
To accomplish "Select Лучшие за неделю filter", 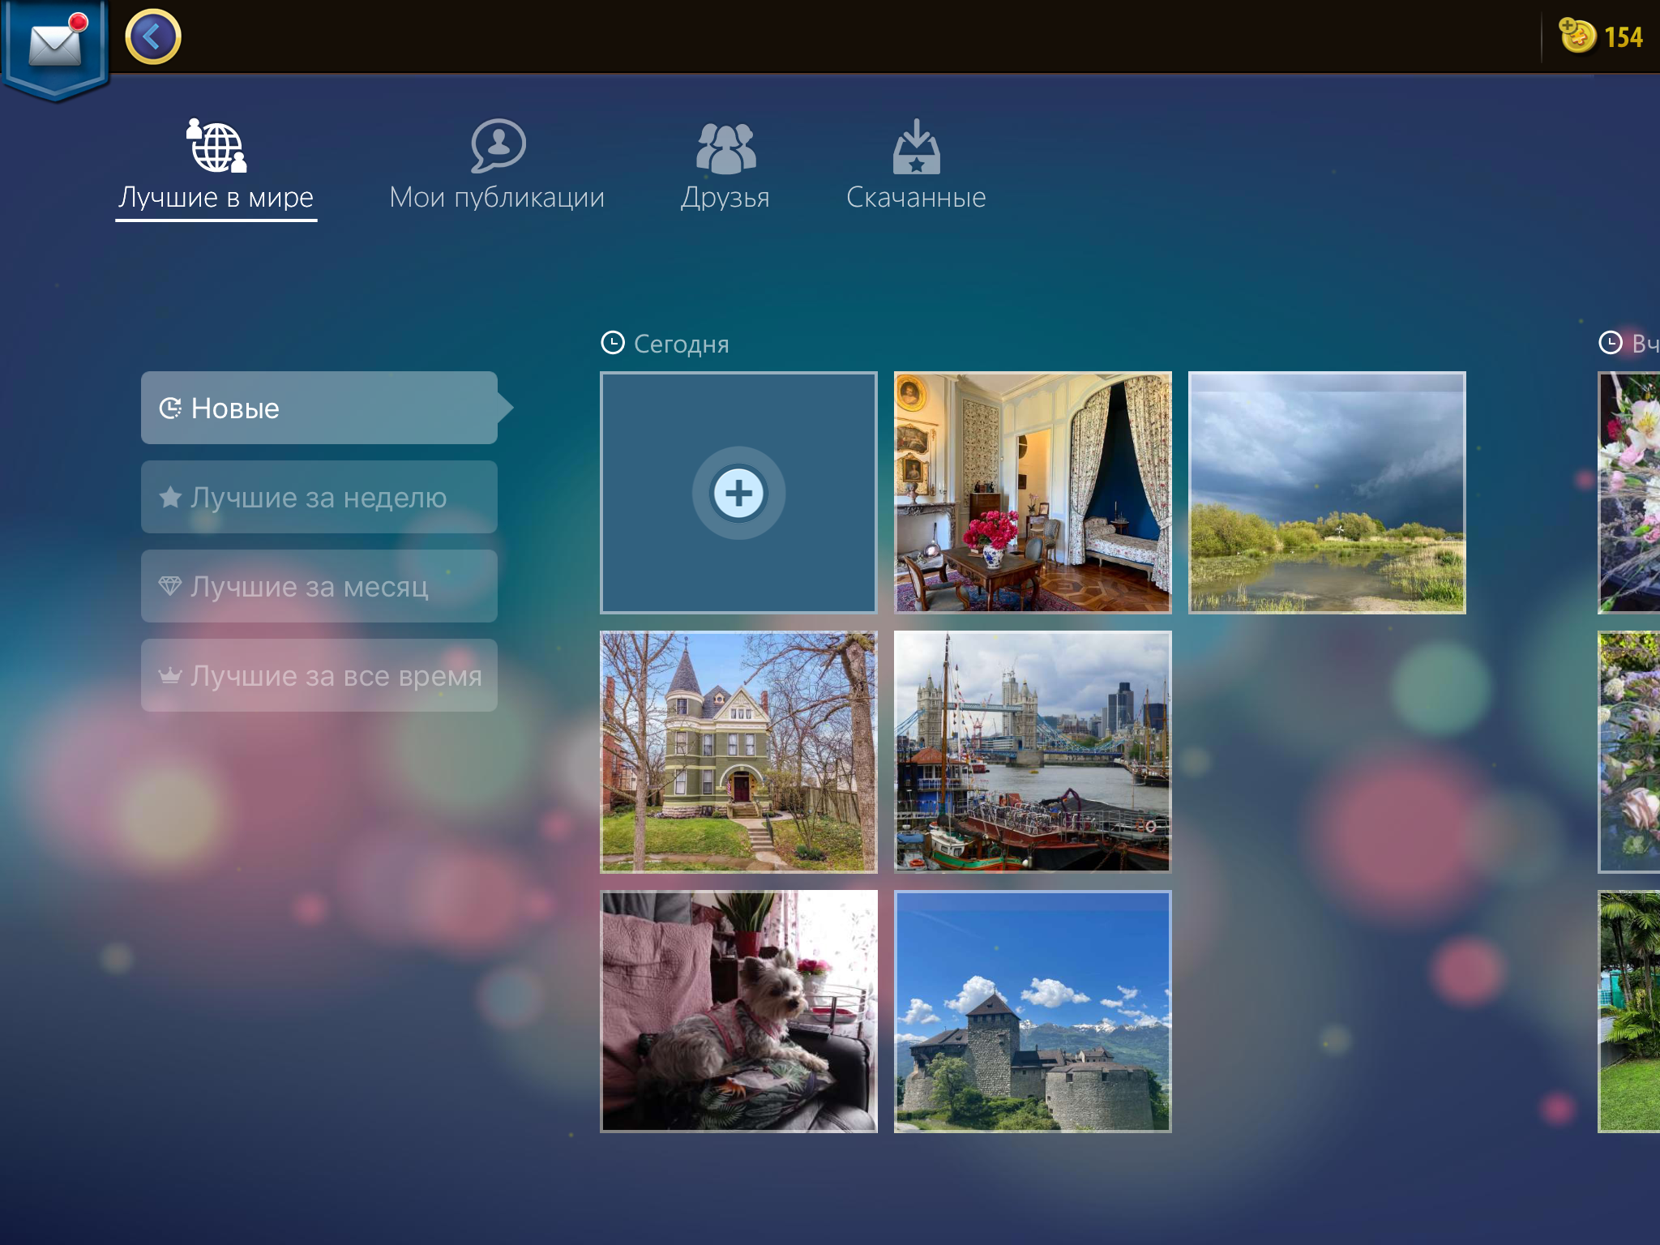I will coord(319,497).
